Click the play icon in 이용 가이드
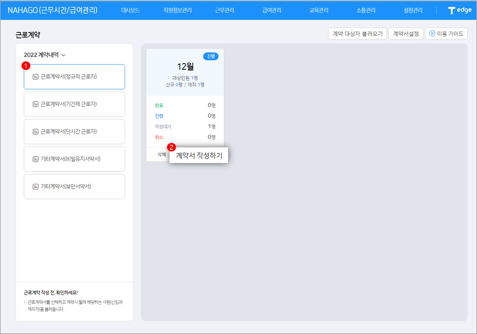 tap(432, 34)
